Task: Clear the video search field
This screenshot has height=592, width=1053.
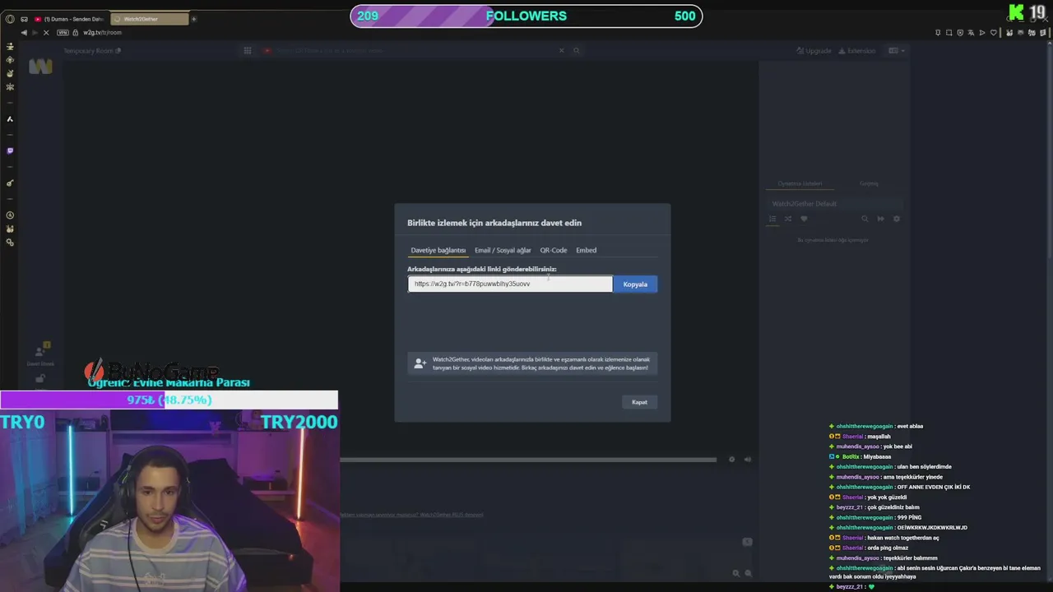Action: (562, 51)
